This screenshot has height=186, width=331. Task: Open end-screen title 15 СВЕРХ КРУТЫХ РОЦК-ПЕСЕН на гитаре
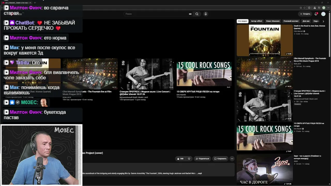[198, 91]
